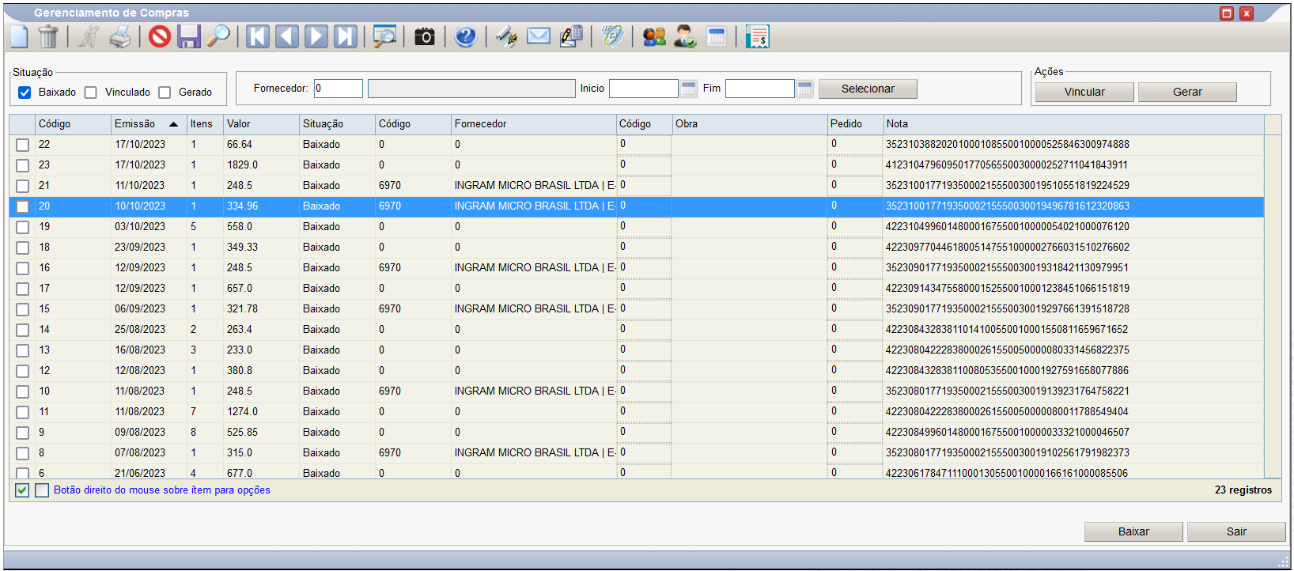This screenshot has height=571, width=1294.
Task: Open the Fim date calendar picker
Action: pos(805,89)
